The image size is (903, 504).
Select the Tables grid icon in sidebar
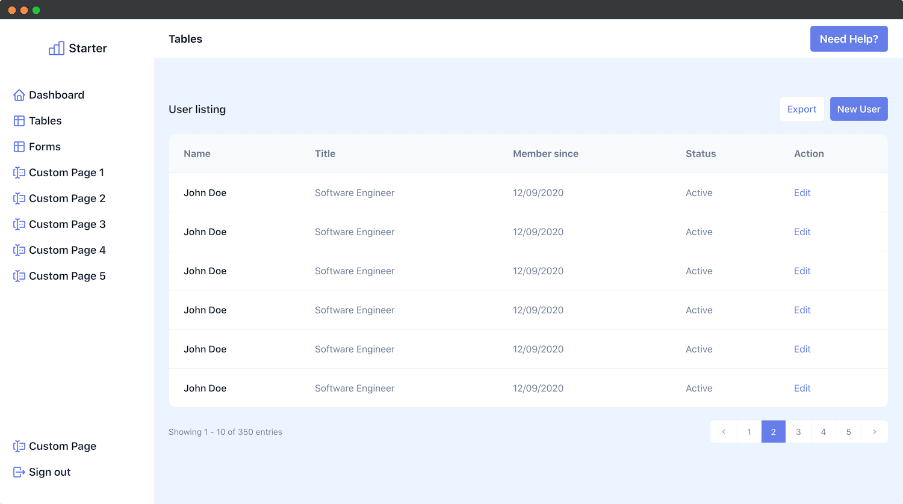pos(19,120)
